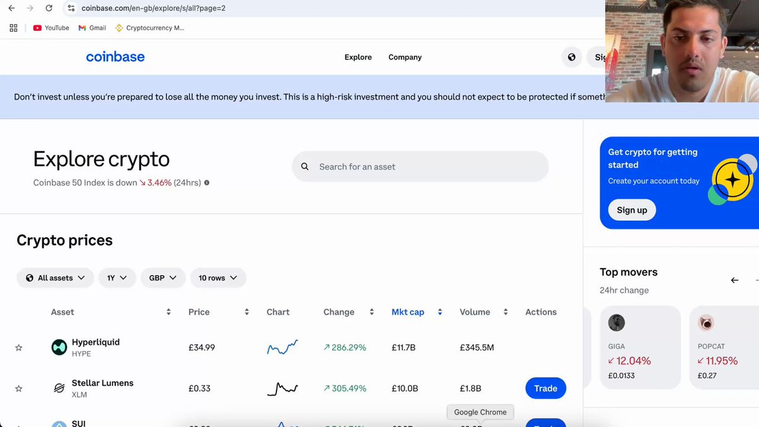The height and width of the screenshot is (427, 759).
Task: Open the Gmail bookmark
Action: pos(92,28)
